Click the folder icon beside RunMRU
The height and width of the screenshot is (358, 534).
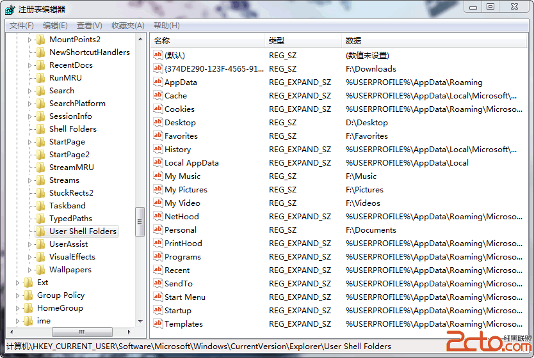[41, 78]
